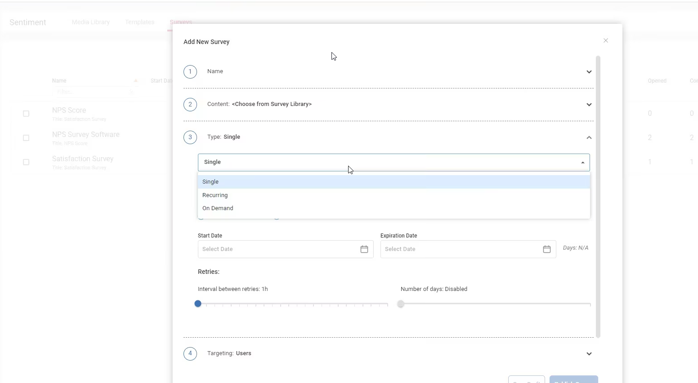
Task: Tick the NPS Score row checkbox
Action: 26,114
